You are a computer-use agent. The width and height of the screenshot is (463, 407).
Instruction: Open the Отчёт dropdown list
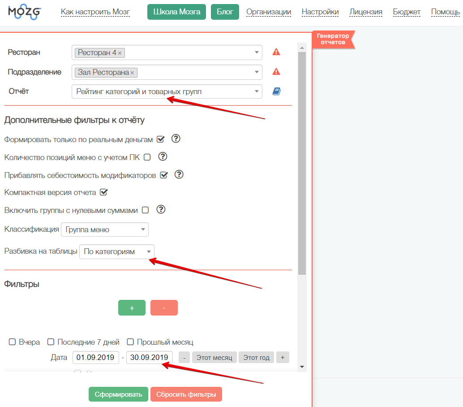click(167, 91)
